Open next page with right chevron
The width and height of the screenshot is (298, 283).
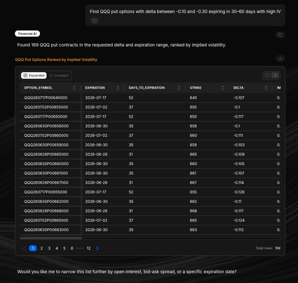(97, 248)
